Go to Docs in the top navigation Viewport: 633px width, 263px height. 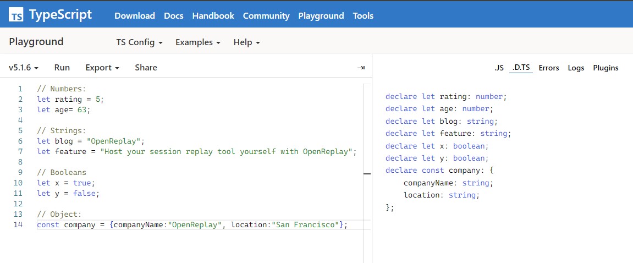[174, 16]
